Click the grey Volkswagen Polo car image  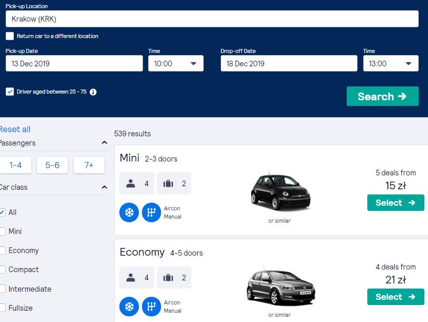click(x=280, y=287)
